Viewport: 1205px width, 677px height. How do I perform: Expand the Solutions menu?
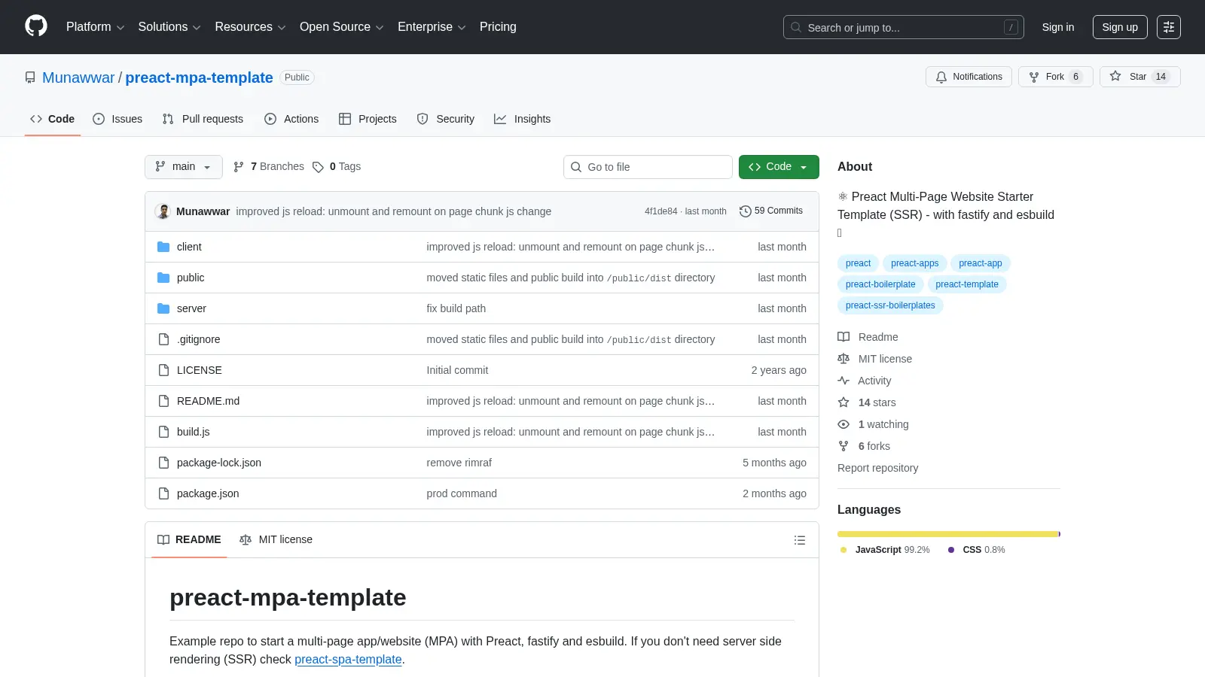coord(169,27)
